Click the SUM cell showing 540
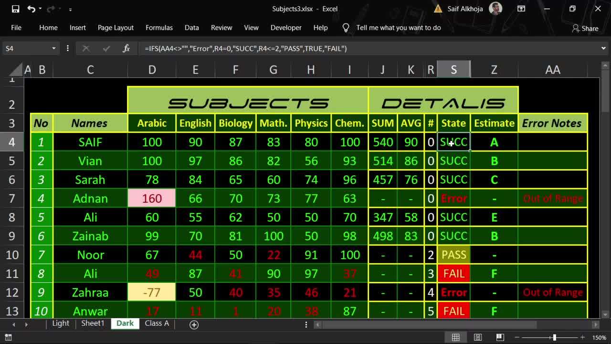The height and width of the screenshot is (344, 611). point(383,142)
